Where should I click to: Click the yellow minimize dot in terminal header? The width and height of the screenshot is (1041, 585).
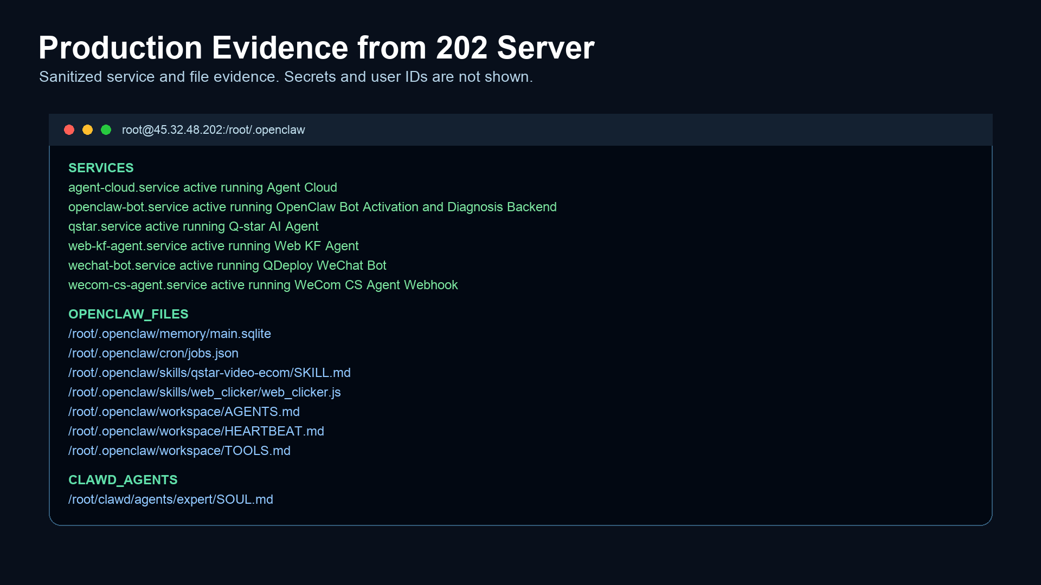(87, 130)
